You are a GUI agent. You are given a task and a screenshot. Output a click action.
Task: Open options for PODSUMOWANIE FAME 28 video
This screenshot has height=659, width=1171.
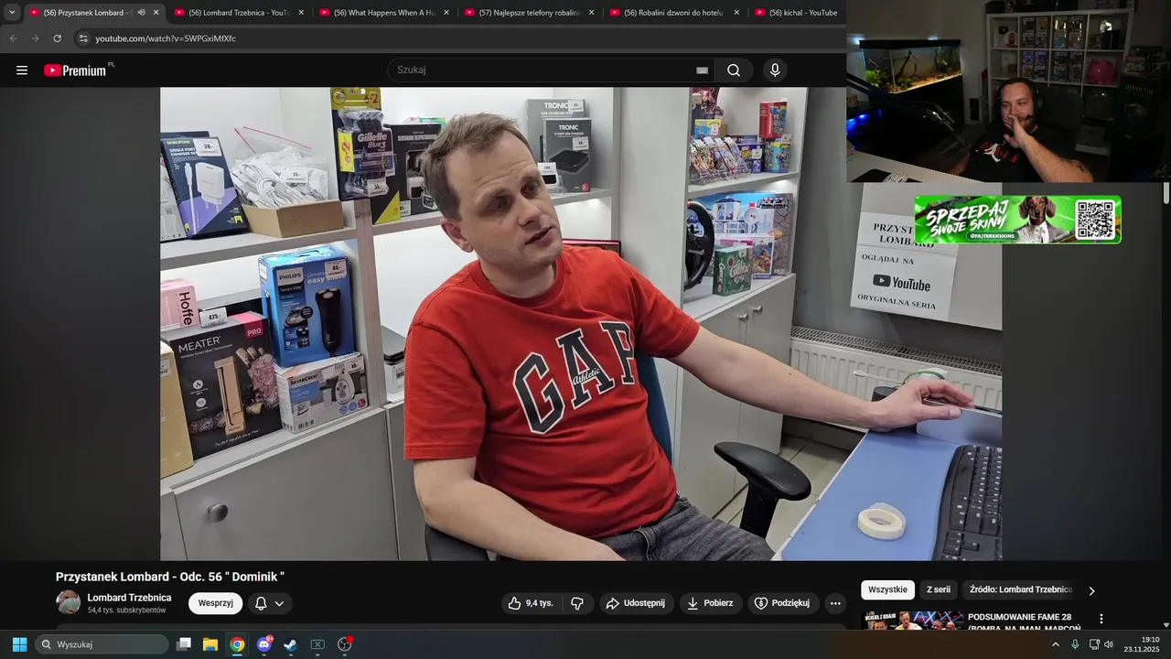click(x=1101, y=619)
